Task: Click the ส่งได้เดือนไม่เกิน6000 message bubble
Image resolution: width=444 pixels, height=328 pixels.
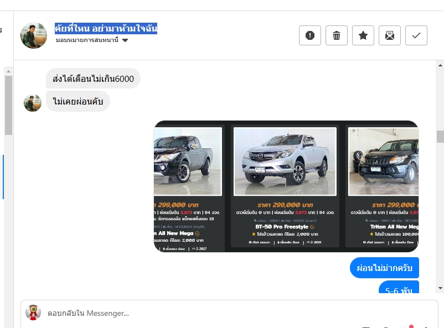Action: coord(93,79)
